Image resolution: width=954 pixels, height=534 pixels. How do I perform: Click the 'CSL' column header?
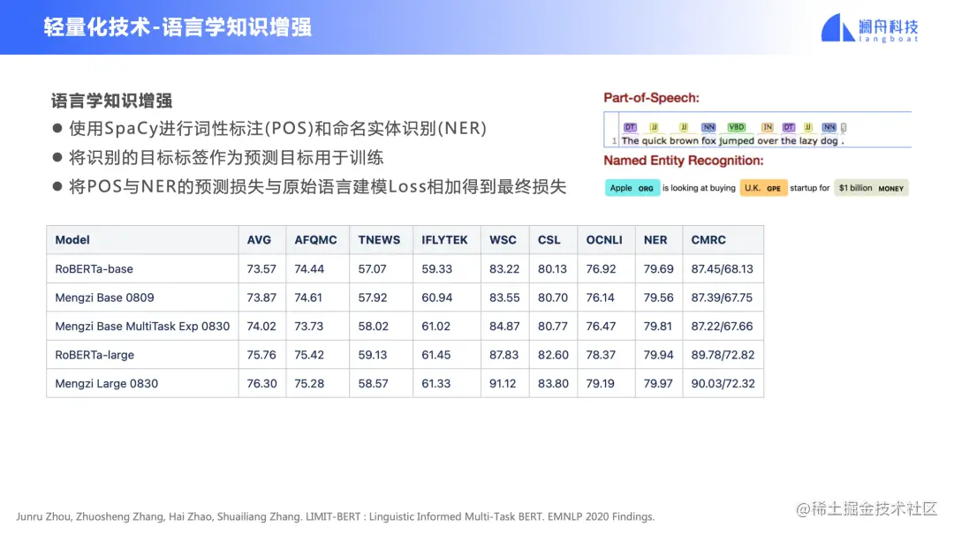tap(549, 239)
